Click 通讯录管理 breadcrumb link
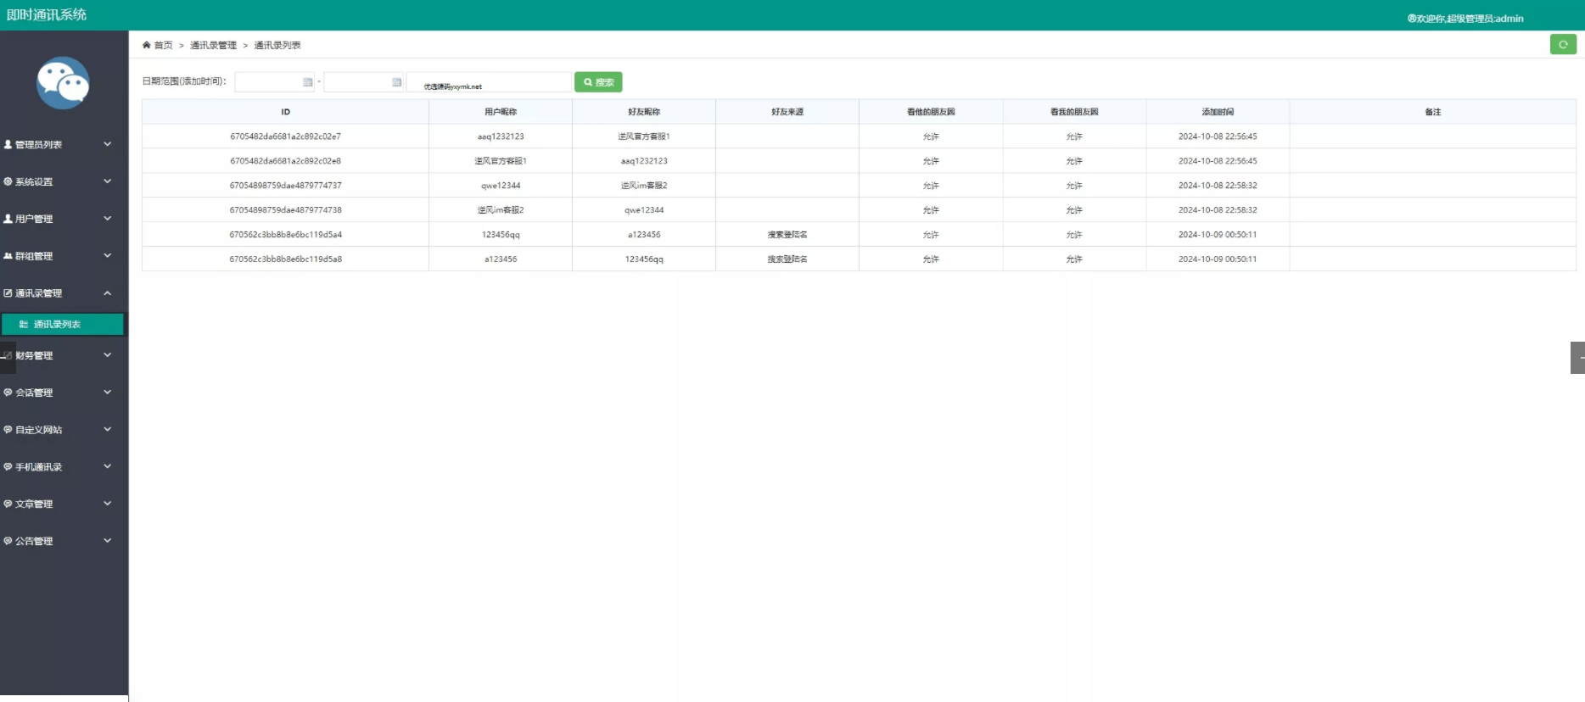Screen dimensions: 1585x702 [214, 45]
